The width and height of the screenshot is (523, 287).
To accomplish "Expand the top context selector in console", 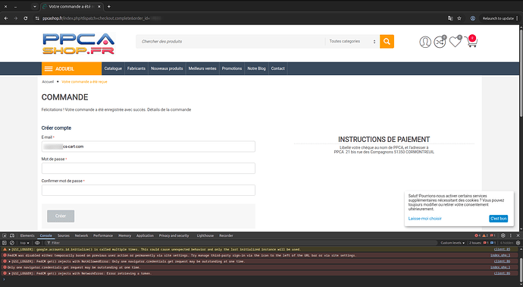I will point(24,243).
